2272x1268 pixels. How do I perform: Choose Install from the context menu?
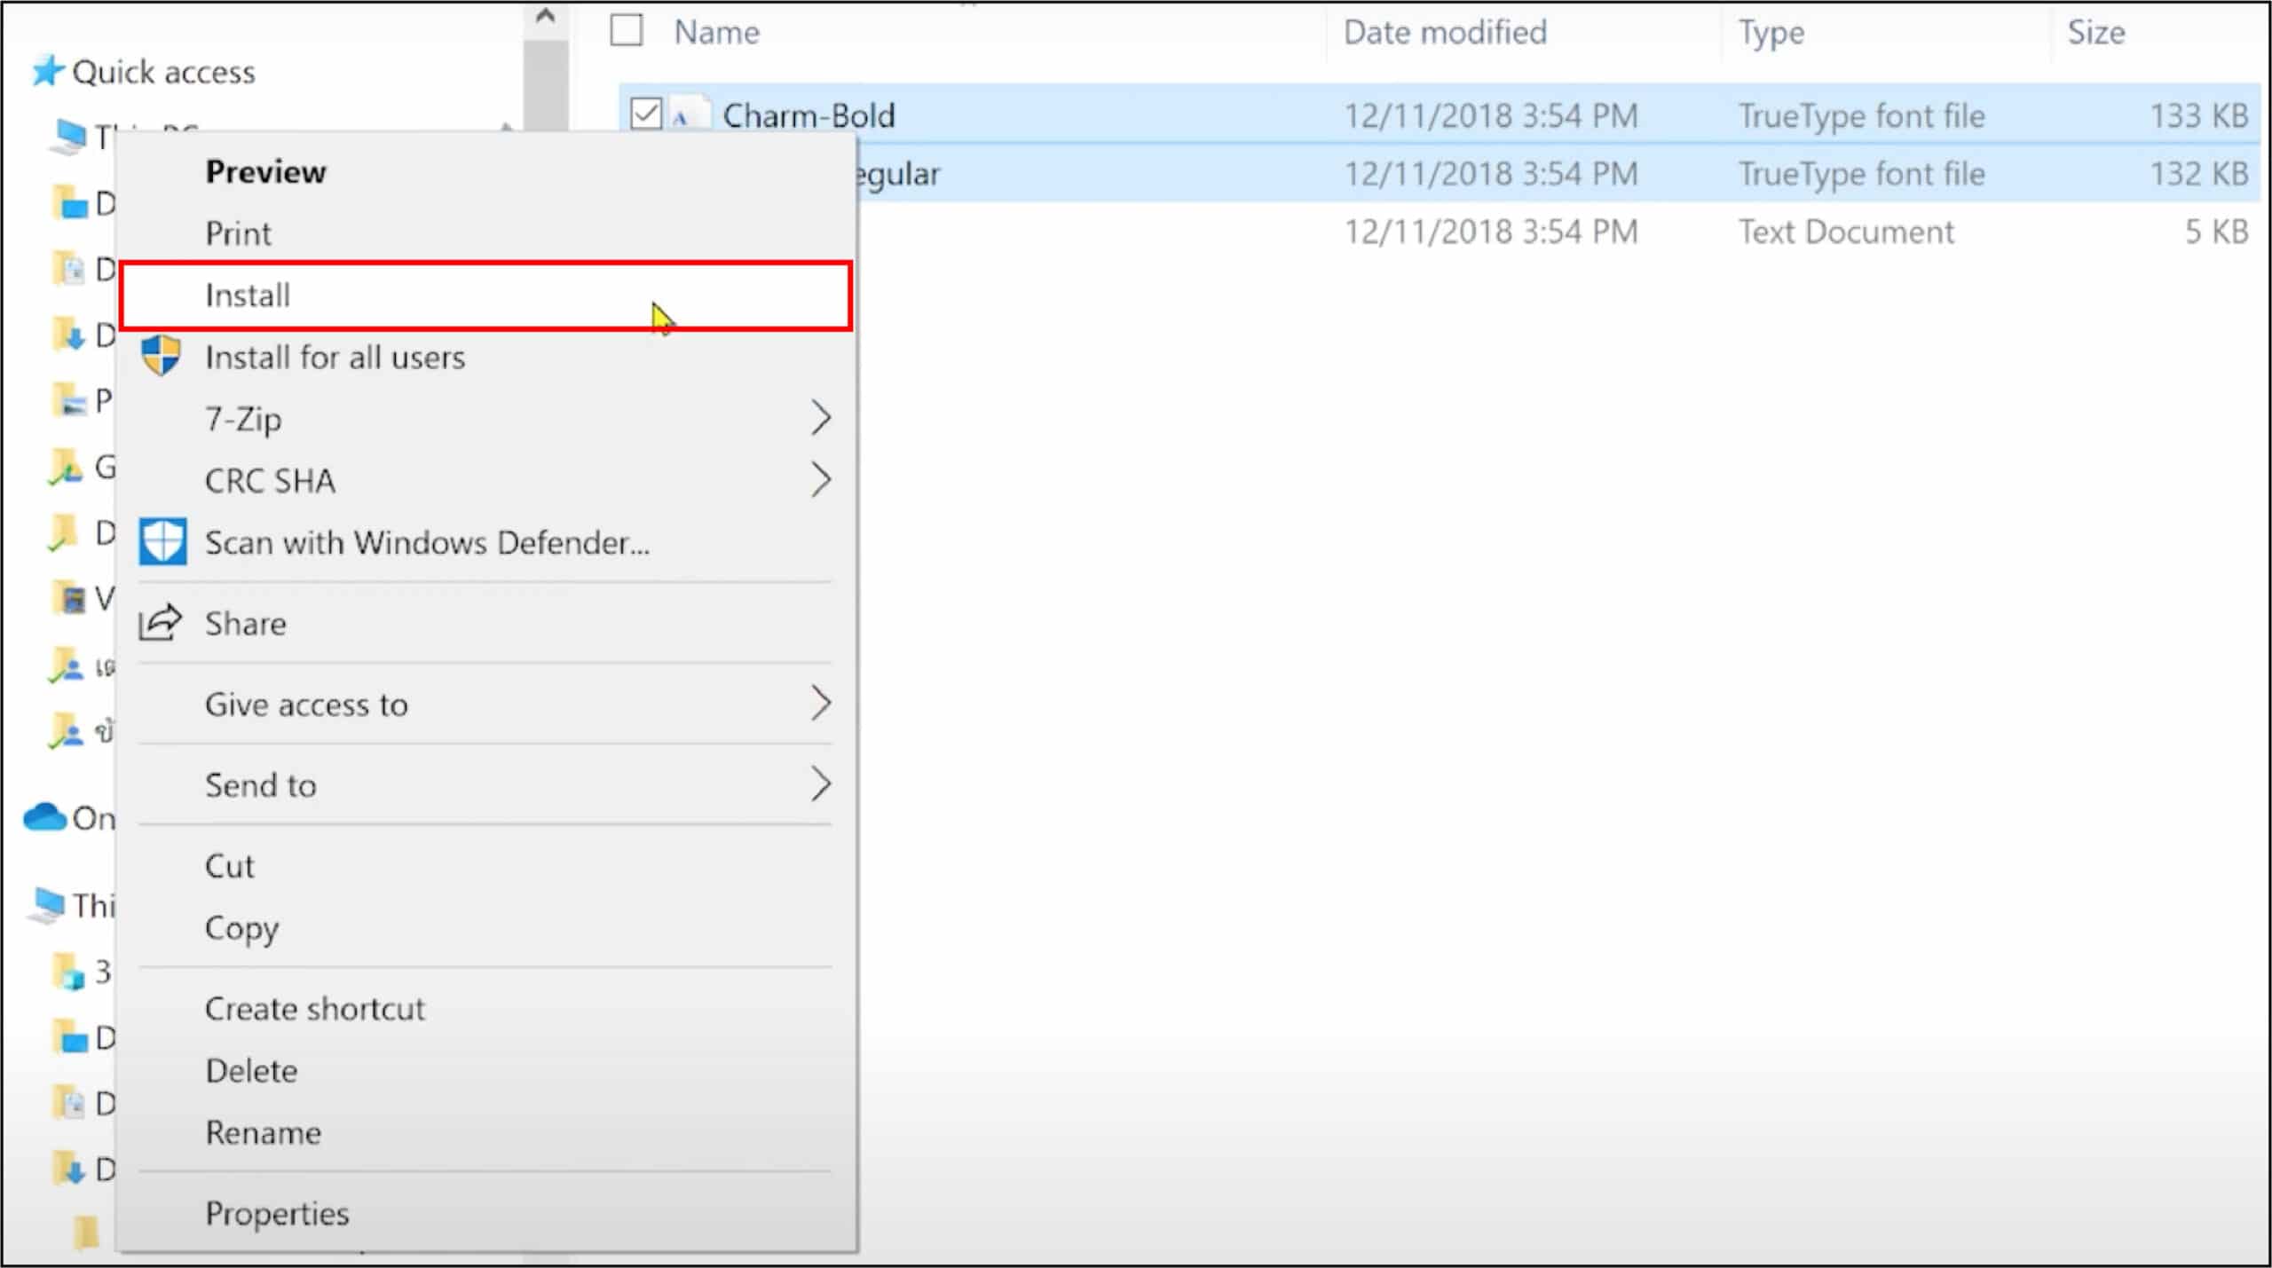pyautogui.click(x=486, y=295)
